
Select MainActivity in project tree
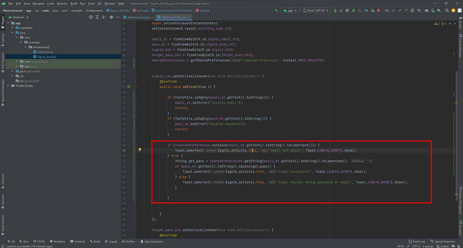[x=45, y=52]
